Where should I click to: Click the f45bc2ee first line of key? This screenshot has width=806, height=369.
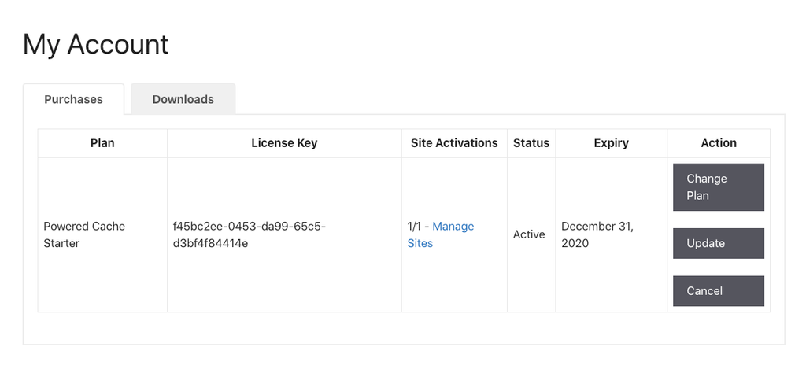(x=250, y=227)
